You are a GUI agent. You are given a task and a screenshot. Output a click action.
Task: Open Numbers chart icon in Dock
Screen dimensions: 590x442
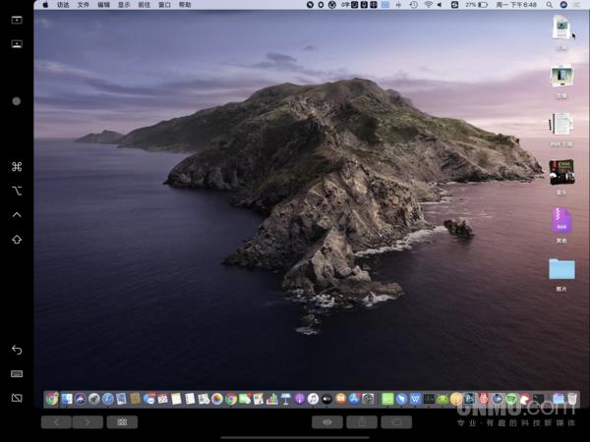tap(271, 399)
